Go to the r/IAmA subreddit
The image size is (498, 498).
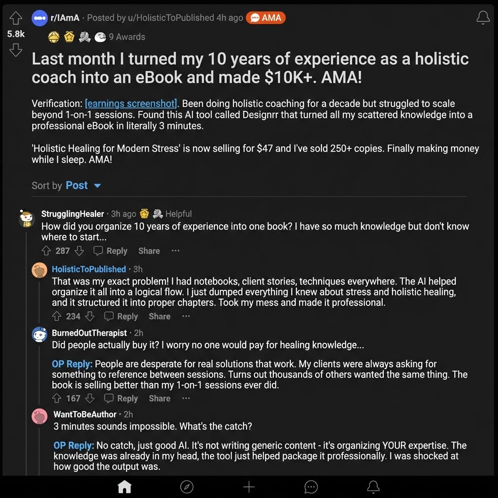click(65, 18)
